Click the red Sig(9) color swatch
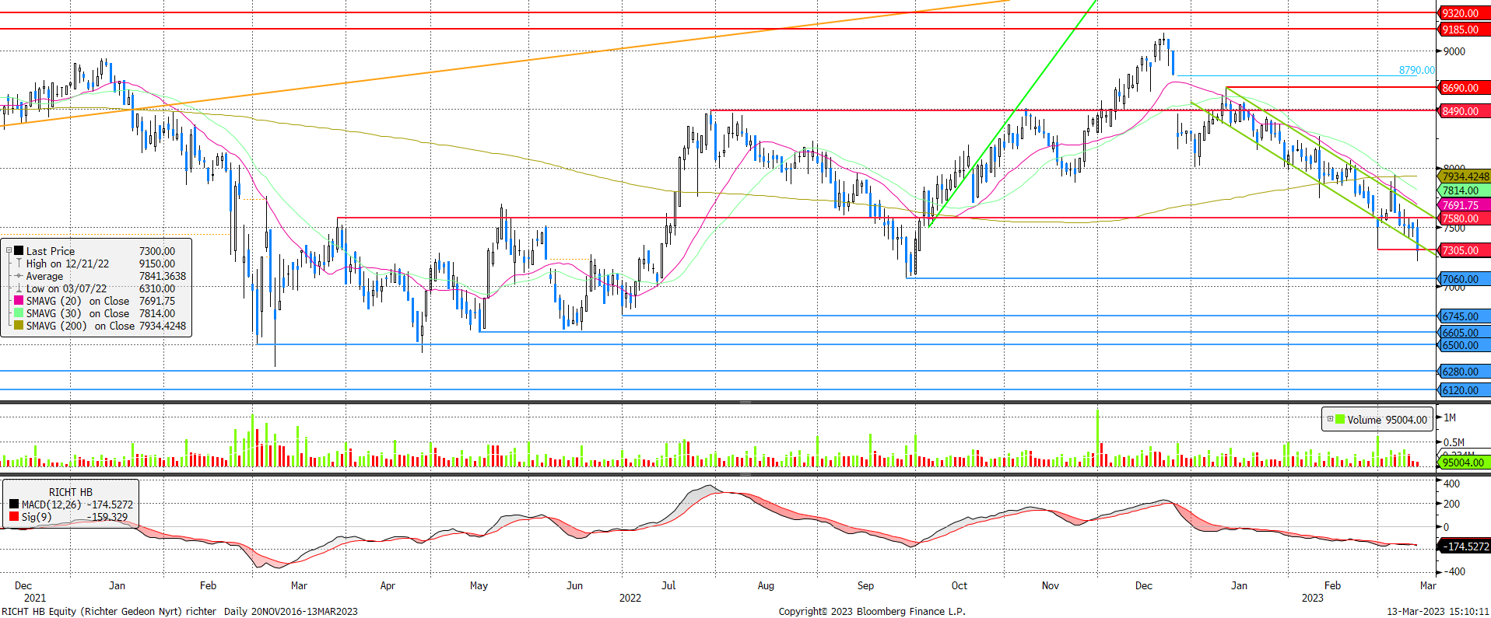The image size is (1491, 618). pos(14,516)
